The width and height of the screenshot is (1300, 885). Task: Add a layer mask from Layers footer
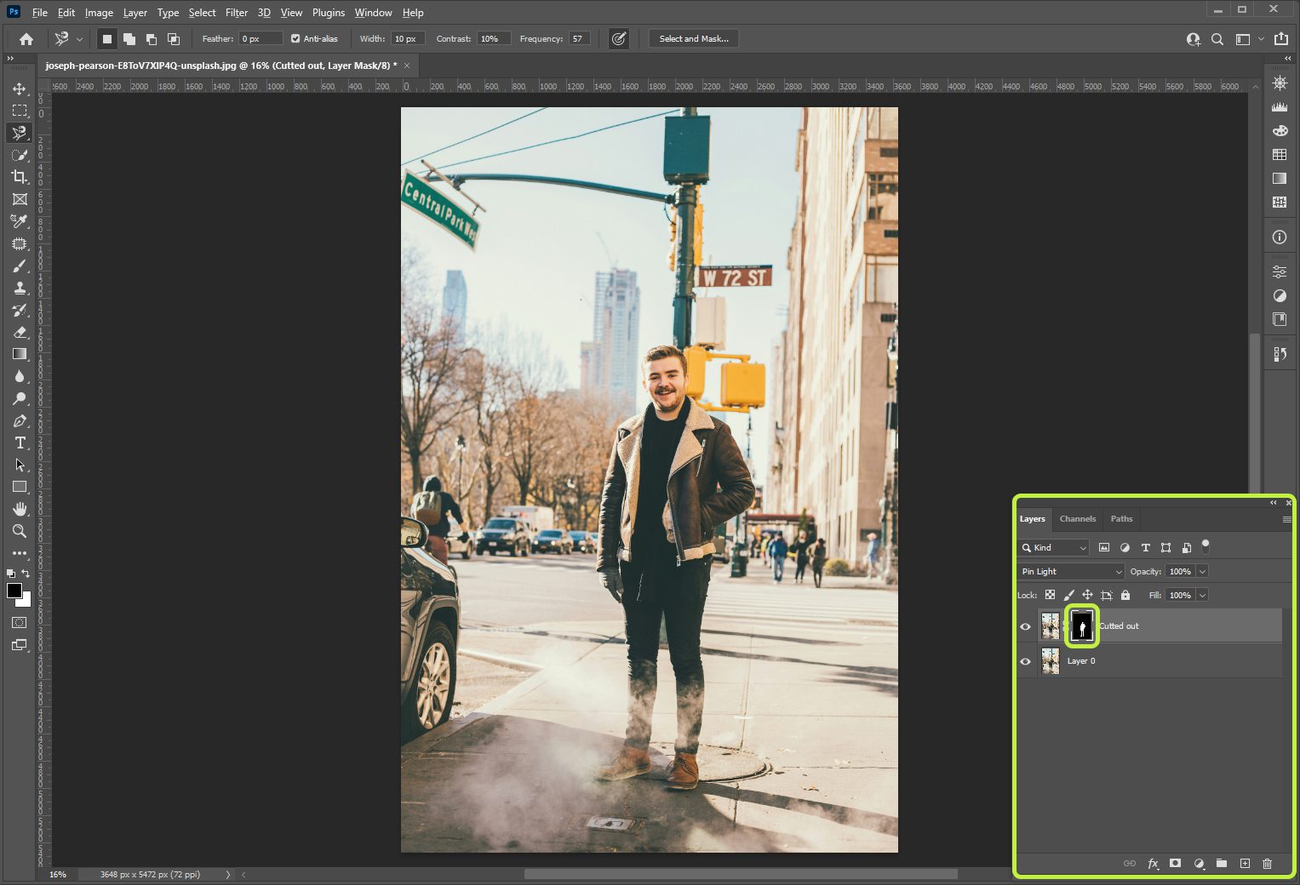(x=1175, y=863)
